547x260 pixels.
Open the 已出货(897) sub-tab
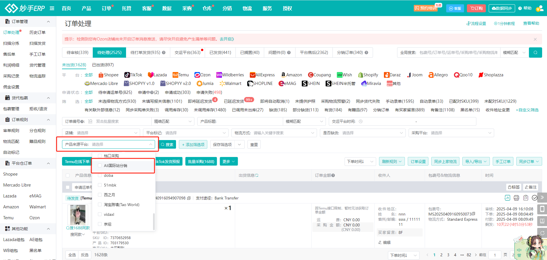[103, 65]
